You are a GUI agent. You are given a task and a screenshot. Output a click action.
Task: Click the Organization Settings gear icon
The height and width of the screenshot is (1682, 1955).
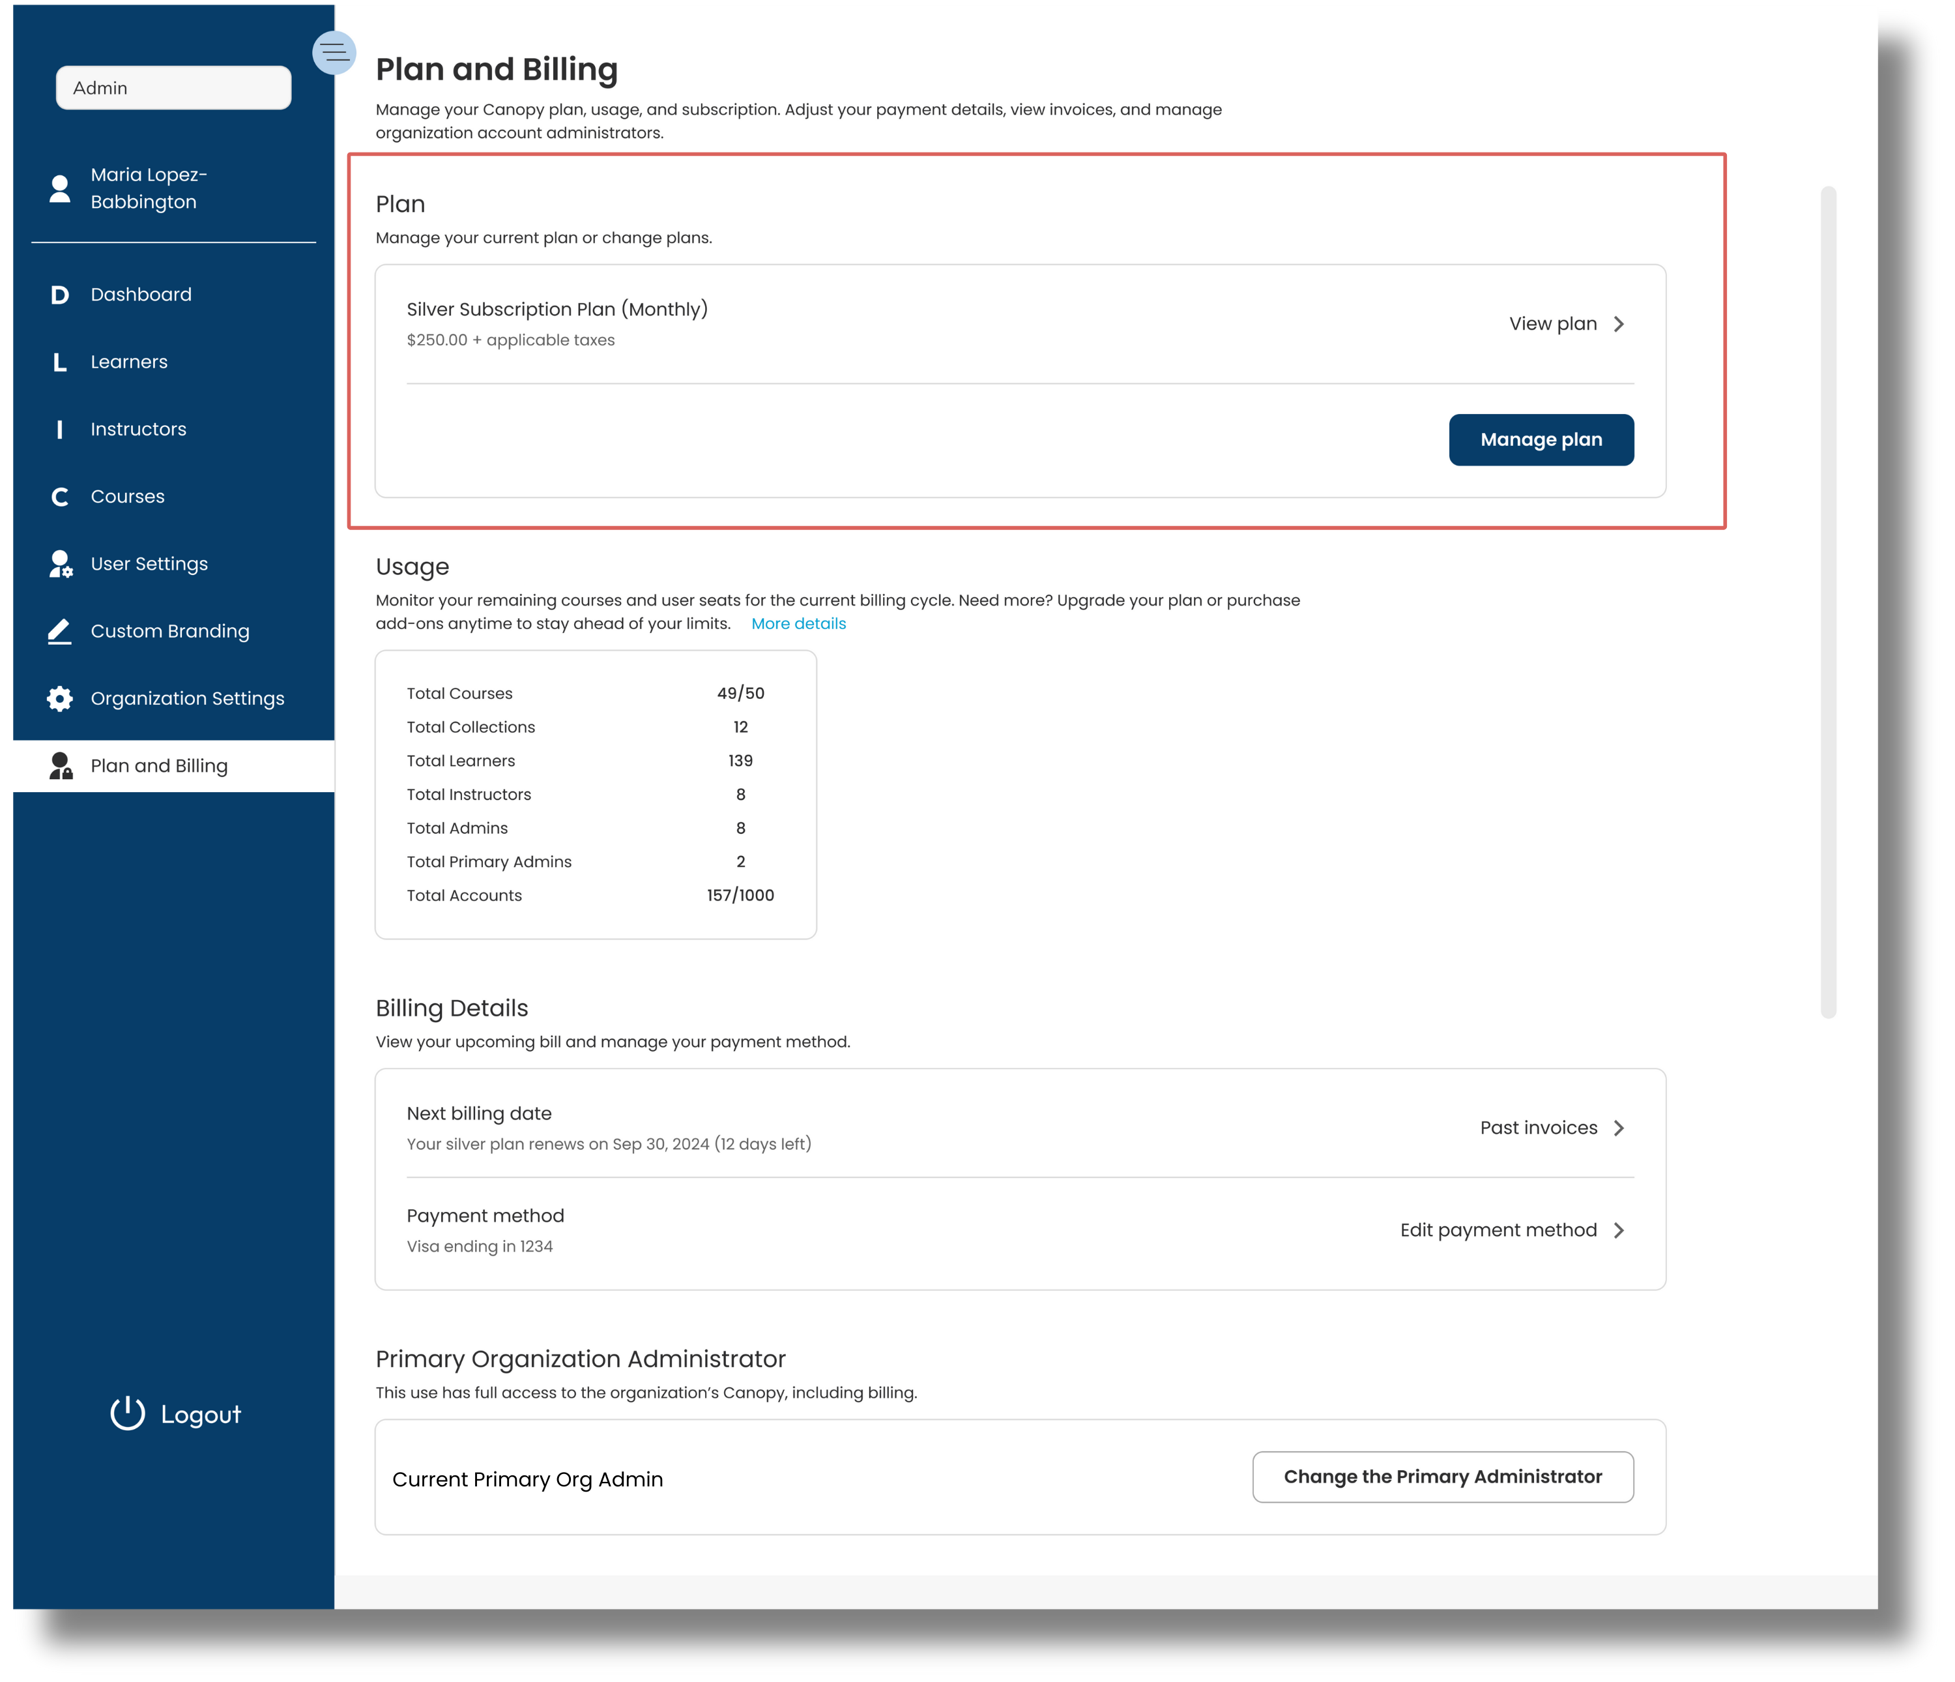tap(59, 700)
